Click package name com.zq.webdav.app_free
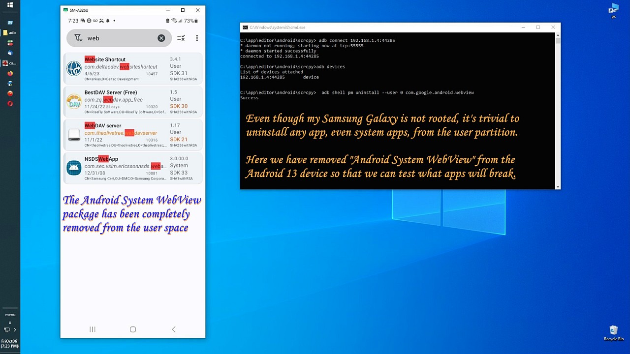The height and width of the screenshot is (354, 630). tap(114, 100)
